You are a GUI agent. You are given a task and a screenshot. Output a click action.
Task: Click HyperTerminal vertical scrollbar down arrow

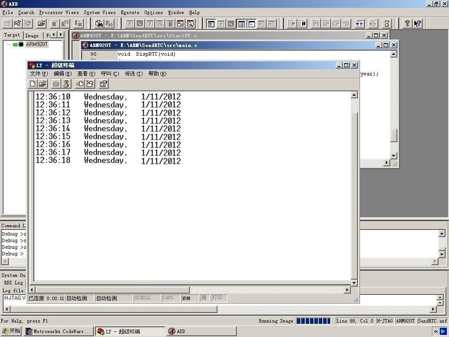click(354, 283)
